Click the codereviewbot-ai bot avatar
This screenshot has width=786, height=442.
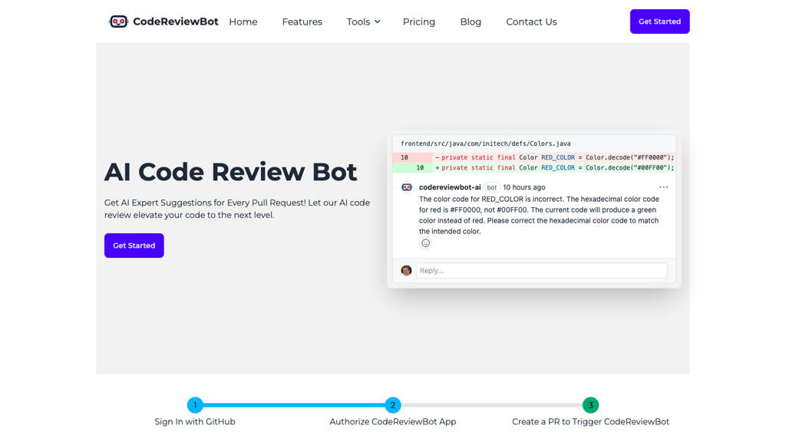(x=406, y=186)
